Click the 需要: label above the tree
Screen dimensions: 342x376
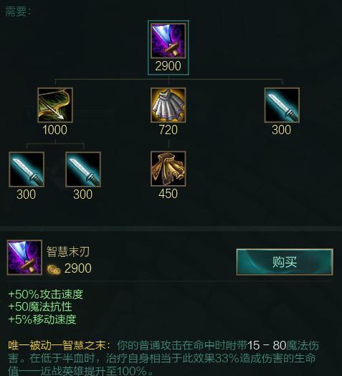click(18, 11)
